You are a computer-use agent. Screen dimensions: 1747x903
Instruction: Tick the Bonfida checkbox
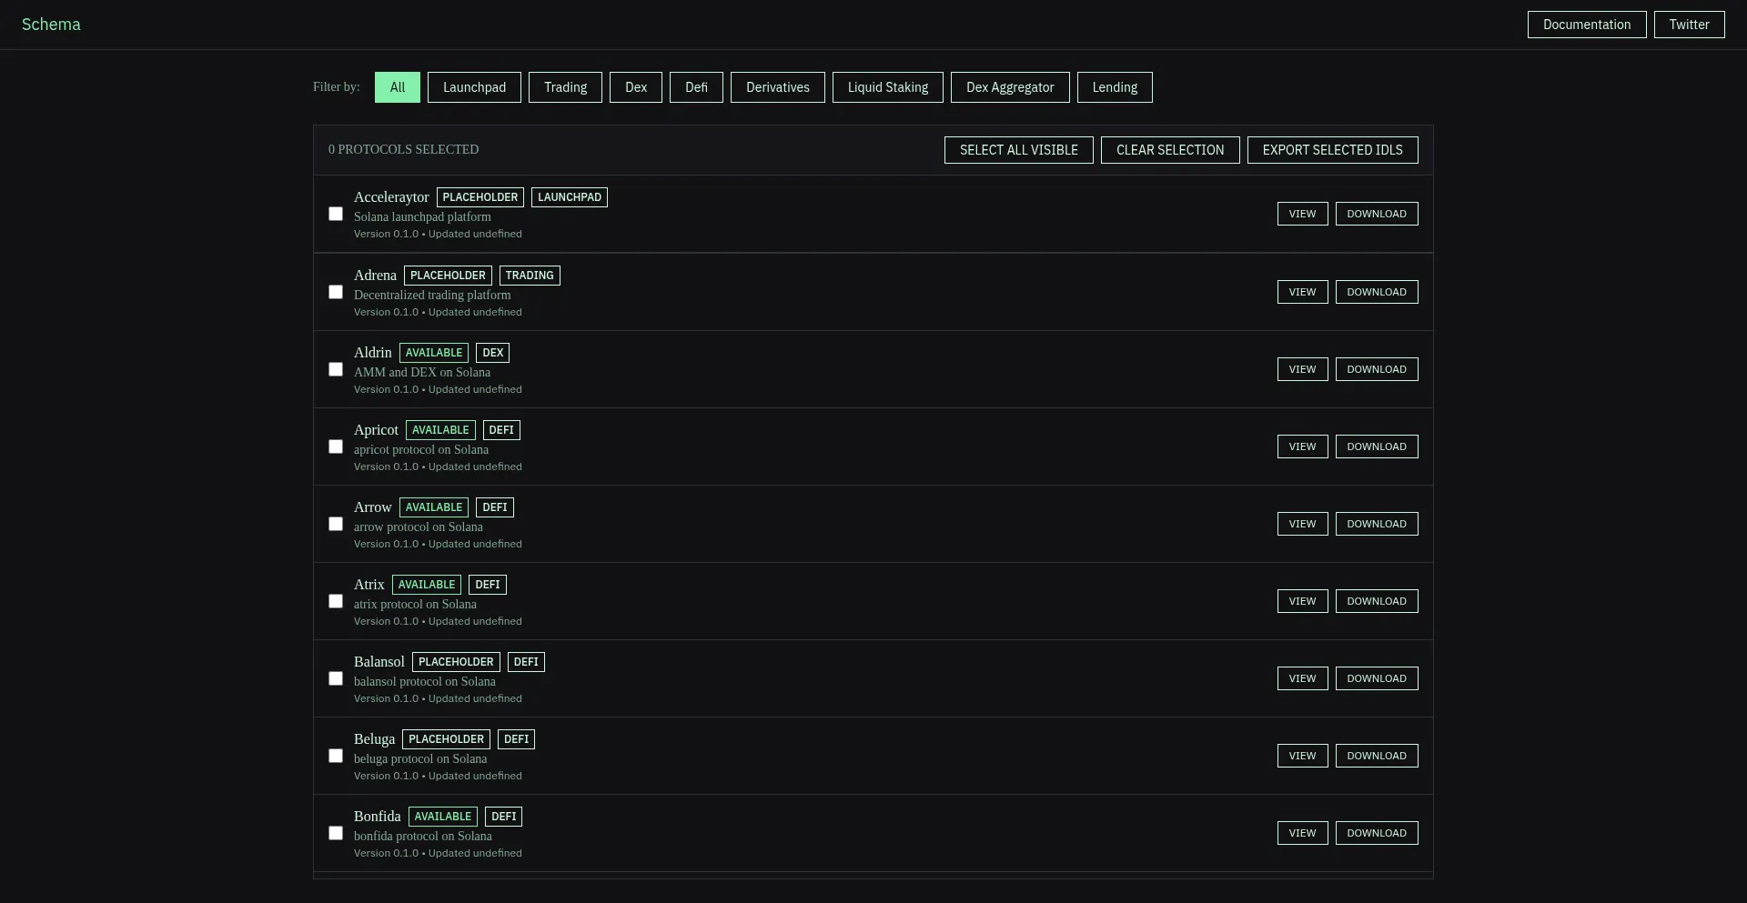[336, 832]
